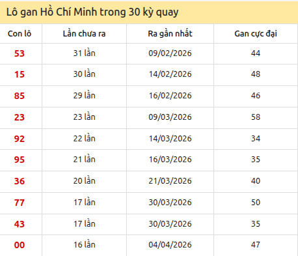This screenshot has width=298, height=256.
Task: Click Gan cực đại 35 in row 43
Action: [256, 224]
